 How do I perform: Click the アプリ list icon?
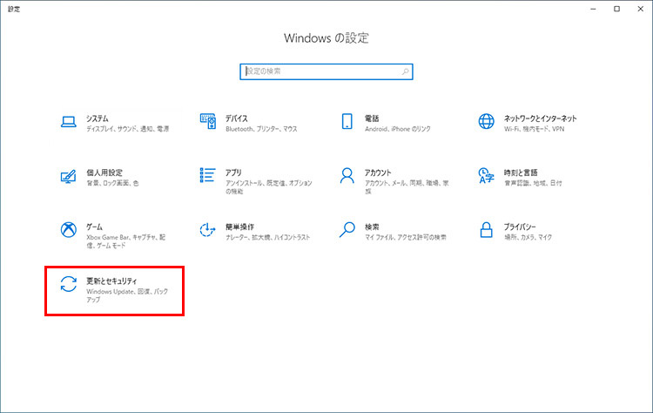207,176
